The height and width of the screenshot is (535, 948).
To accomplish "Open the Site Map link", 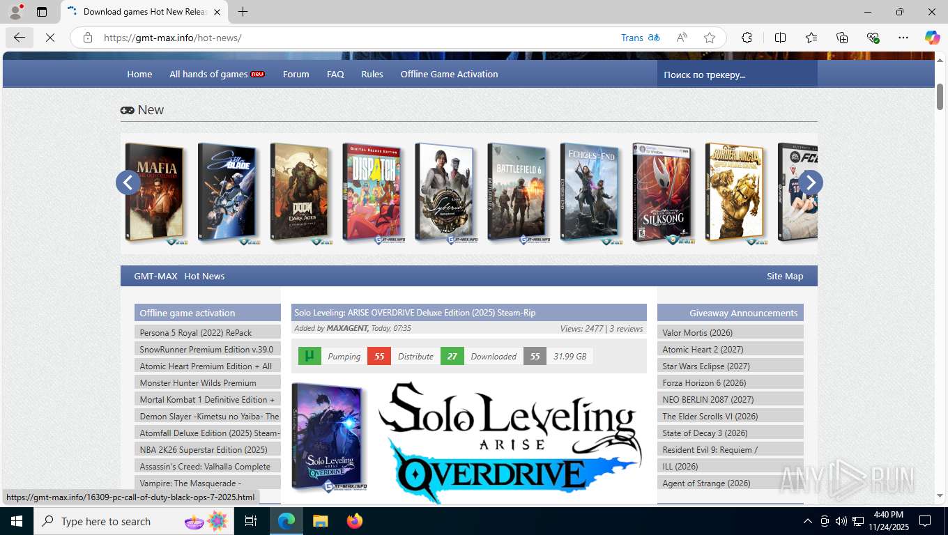I will coord(785,276).
